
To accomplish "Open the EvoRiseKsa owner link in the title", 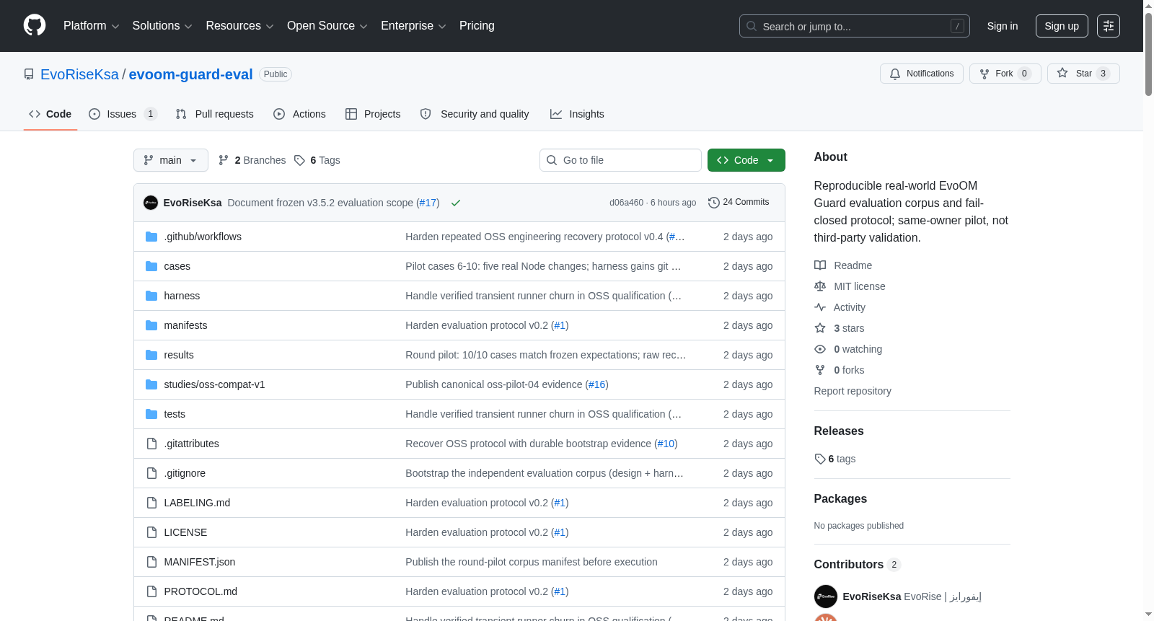I will pyautogui.click(x=79, y=74).
